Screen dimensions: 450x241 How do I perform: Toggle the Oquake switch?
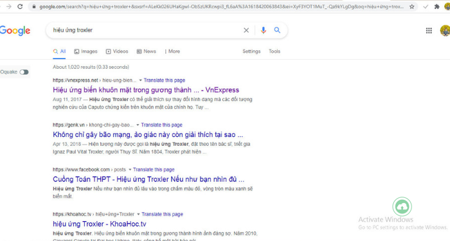24,72
